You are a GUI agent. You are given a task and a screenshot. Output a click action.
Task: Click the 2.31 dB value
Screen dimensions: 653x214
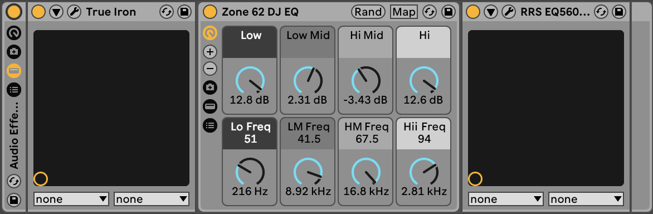pyautogui.click(x=308, y=100)
